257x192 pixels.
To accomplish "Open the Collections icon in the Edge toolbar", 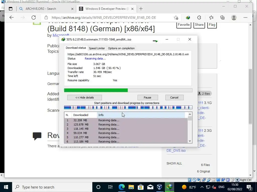I will click(222, 17).
